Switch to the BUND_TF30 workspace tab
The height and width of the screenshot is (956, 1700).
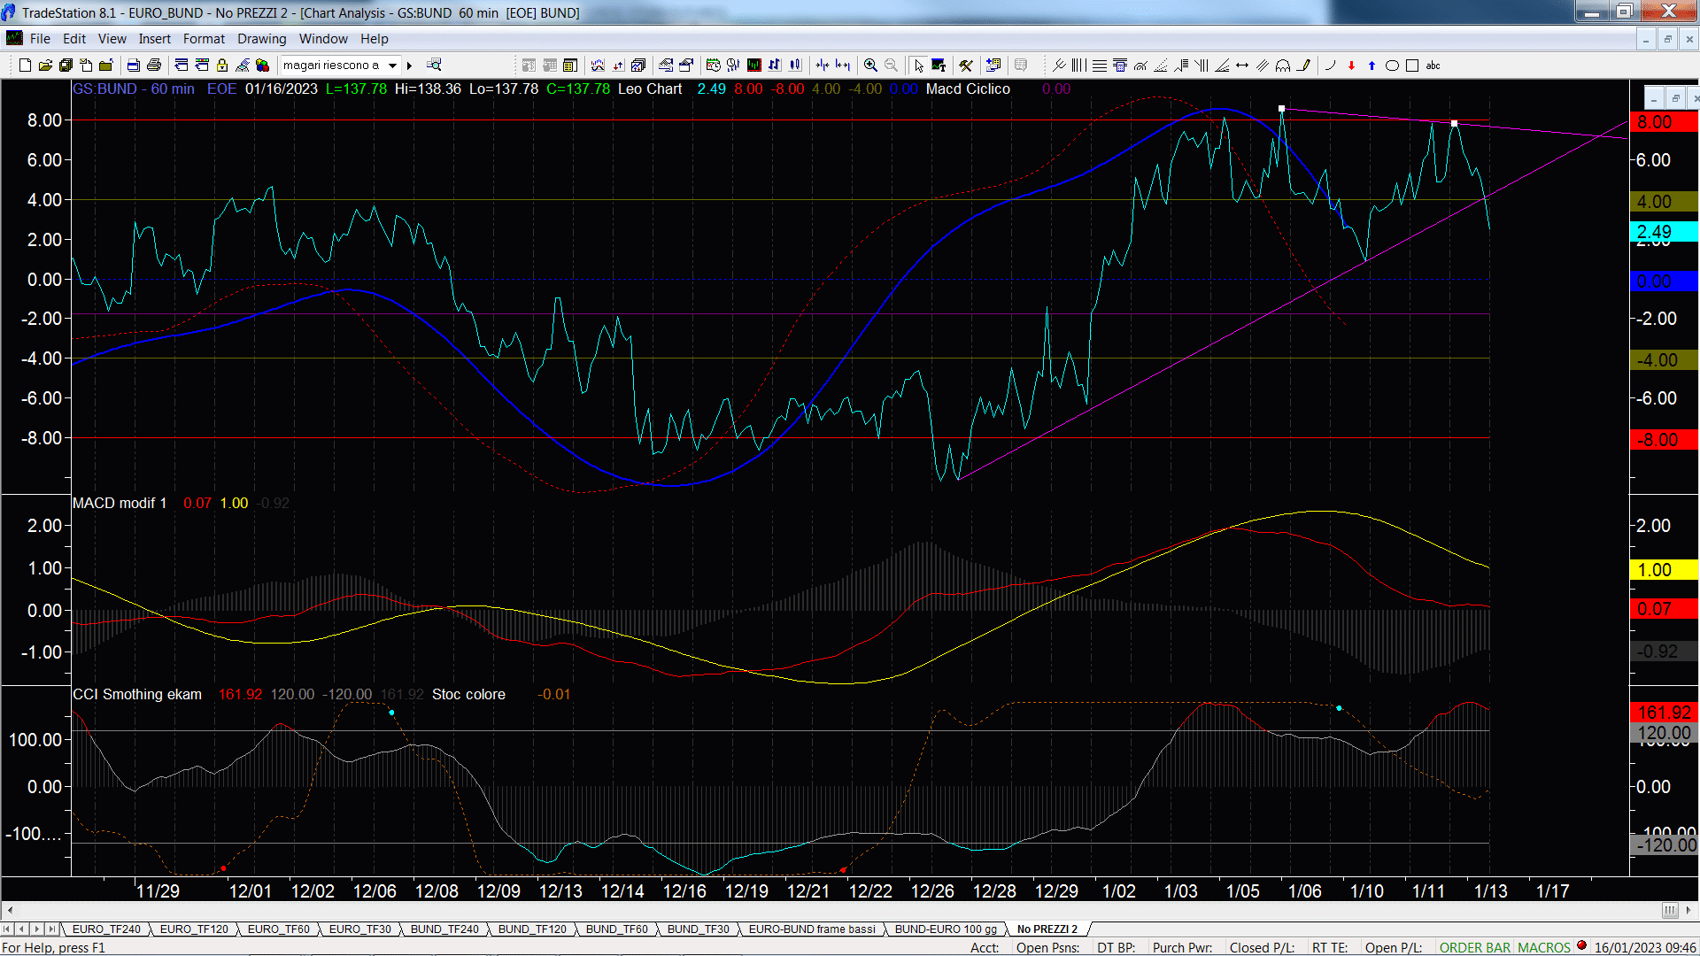699,929
